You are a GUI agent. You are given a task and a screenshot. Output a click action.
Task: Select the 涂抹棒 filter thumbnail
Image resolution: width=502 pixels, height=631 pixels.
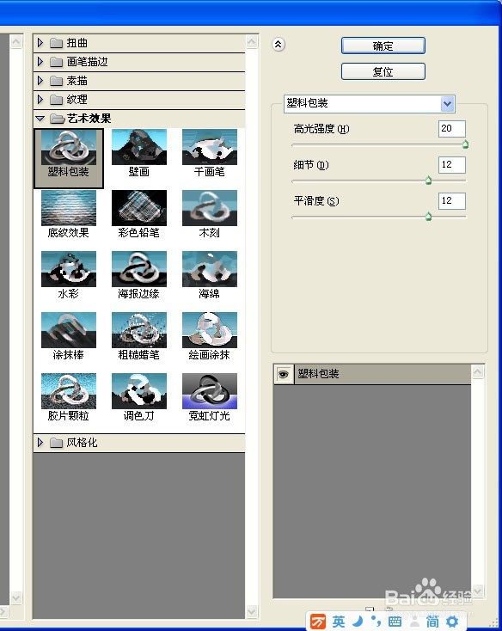(x=69, y=330)
